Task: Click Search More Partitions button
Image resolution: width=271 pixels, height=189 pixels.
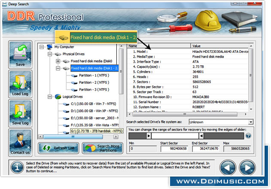Action: (x=102, y=148)
